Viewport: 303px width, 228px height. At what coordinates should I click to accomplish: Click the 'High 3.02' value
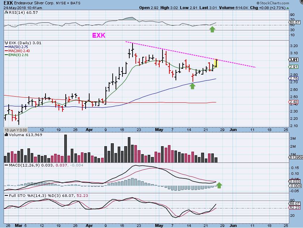click(169, 8)
